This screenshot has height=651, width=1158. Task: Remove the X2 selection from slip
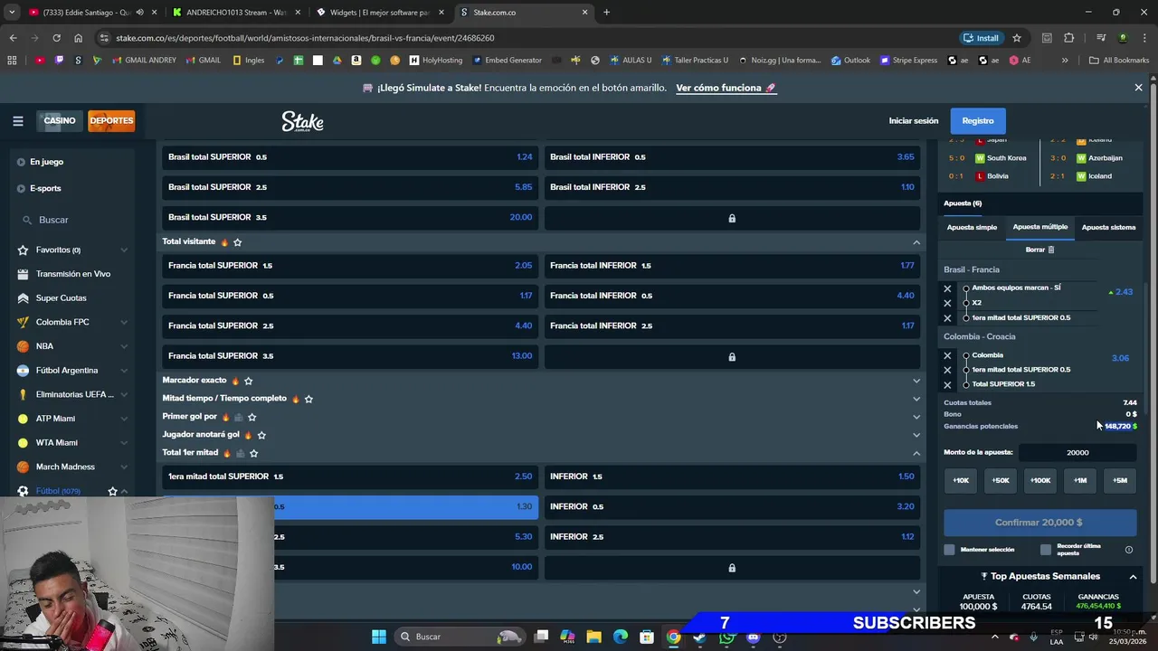point(947,304)
